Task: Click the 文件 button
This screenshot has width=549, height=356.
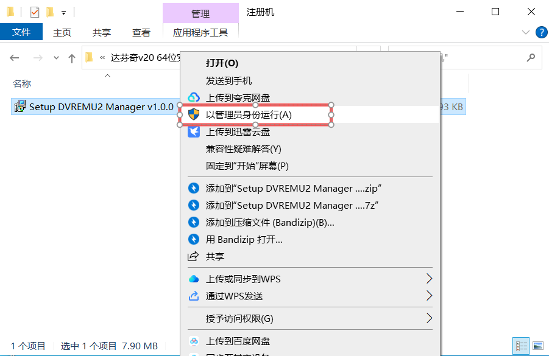Action: pyautogui.click(x=22, y=32)
